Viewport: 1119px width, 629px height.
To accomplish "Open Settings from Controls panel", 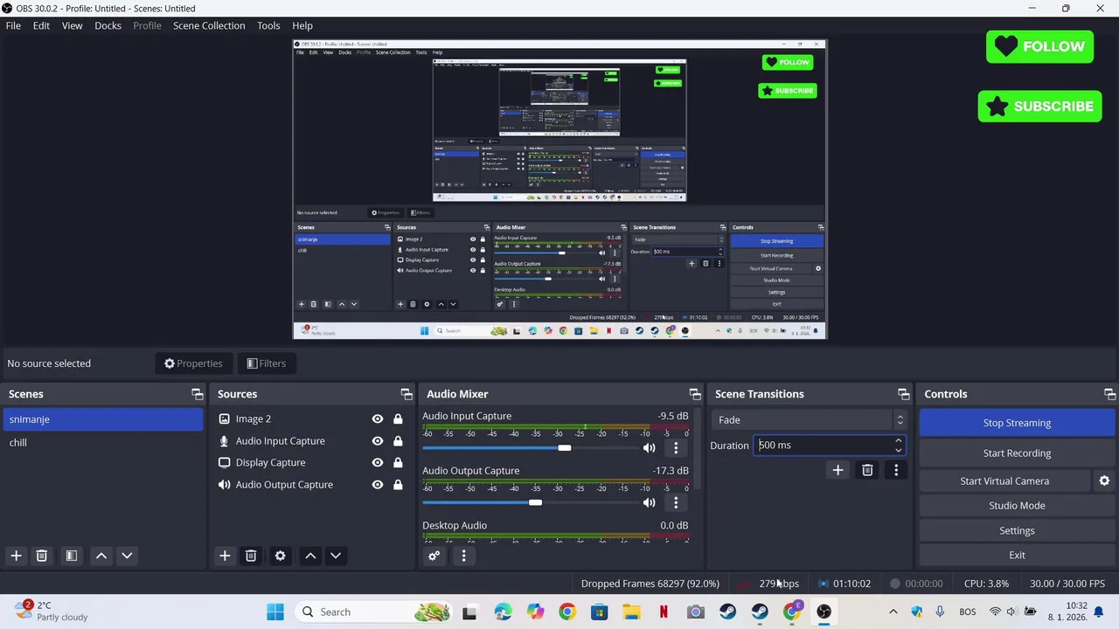I will 1017,530.
